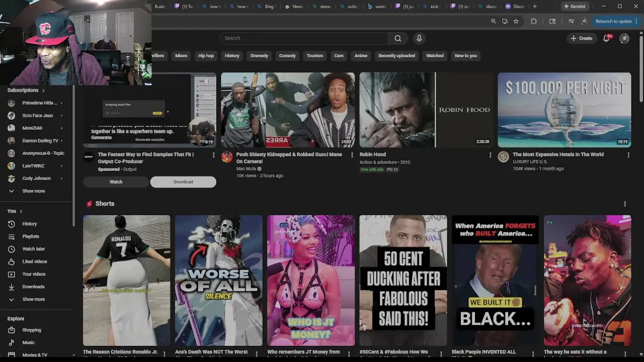Open Scru Face Jean subscription channel

click(36, 116)
